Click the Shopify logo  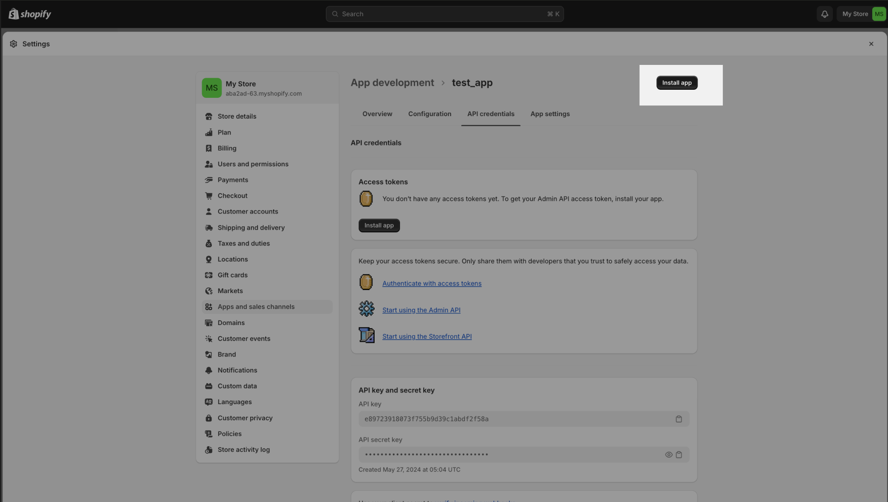click(30, 14)
